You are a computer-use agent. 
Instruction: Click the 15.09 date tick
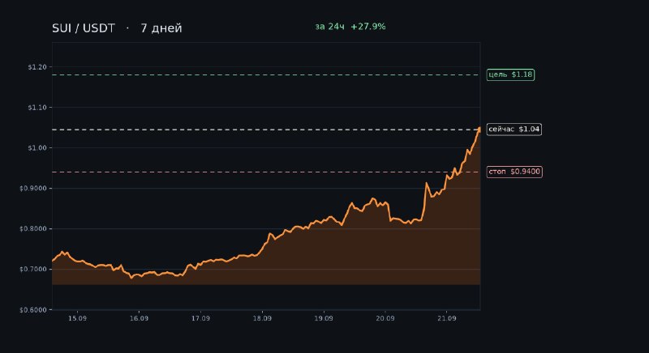click(77, 318)
